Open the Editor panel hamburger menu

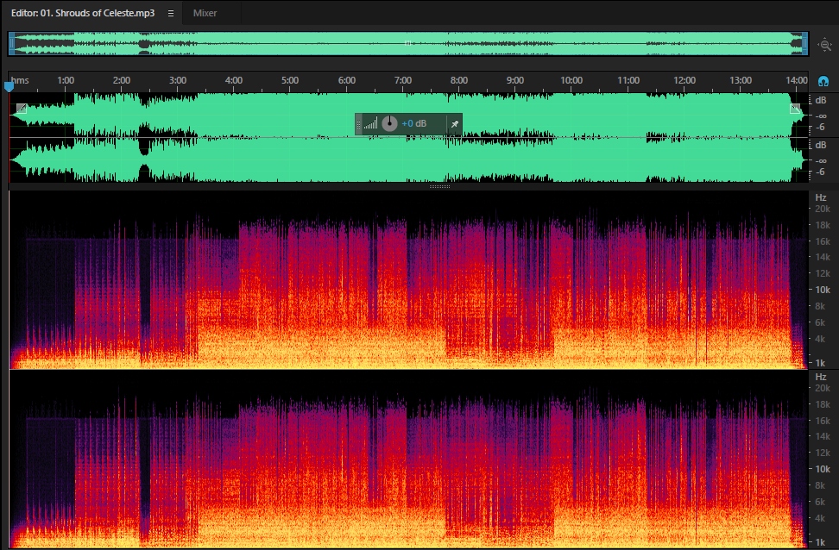coord(171,14)
